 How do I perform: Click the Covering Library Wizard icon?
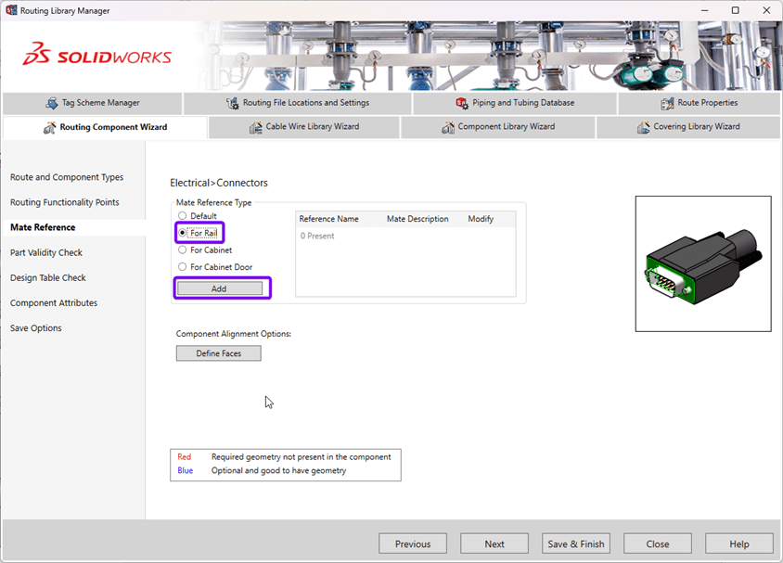pos(643,127)
